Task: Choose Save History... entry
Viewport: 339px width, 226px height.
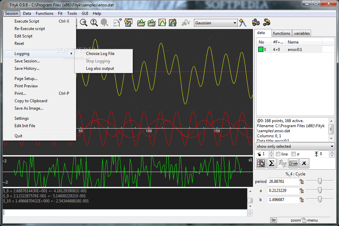Action: pyautogui.click(x=39, y=68)
